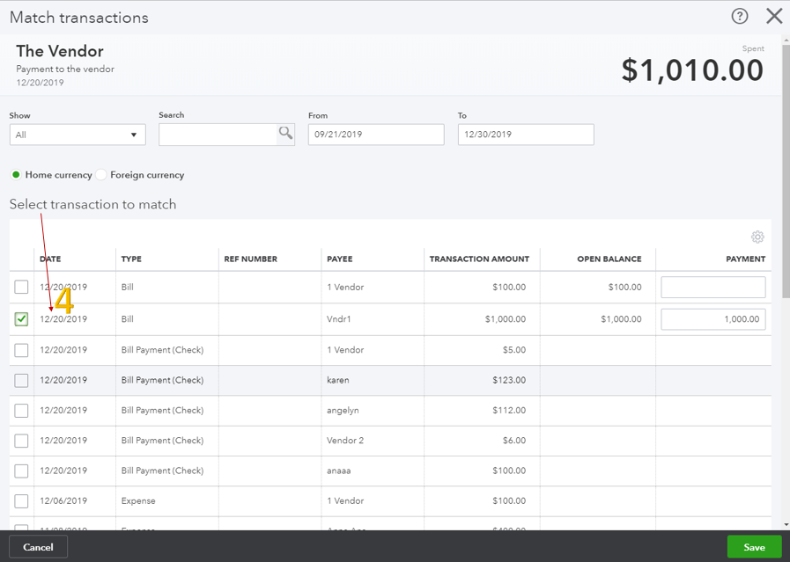
Task: Close the Match transactions dialog
Action: [x=774, y=16]
